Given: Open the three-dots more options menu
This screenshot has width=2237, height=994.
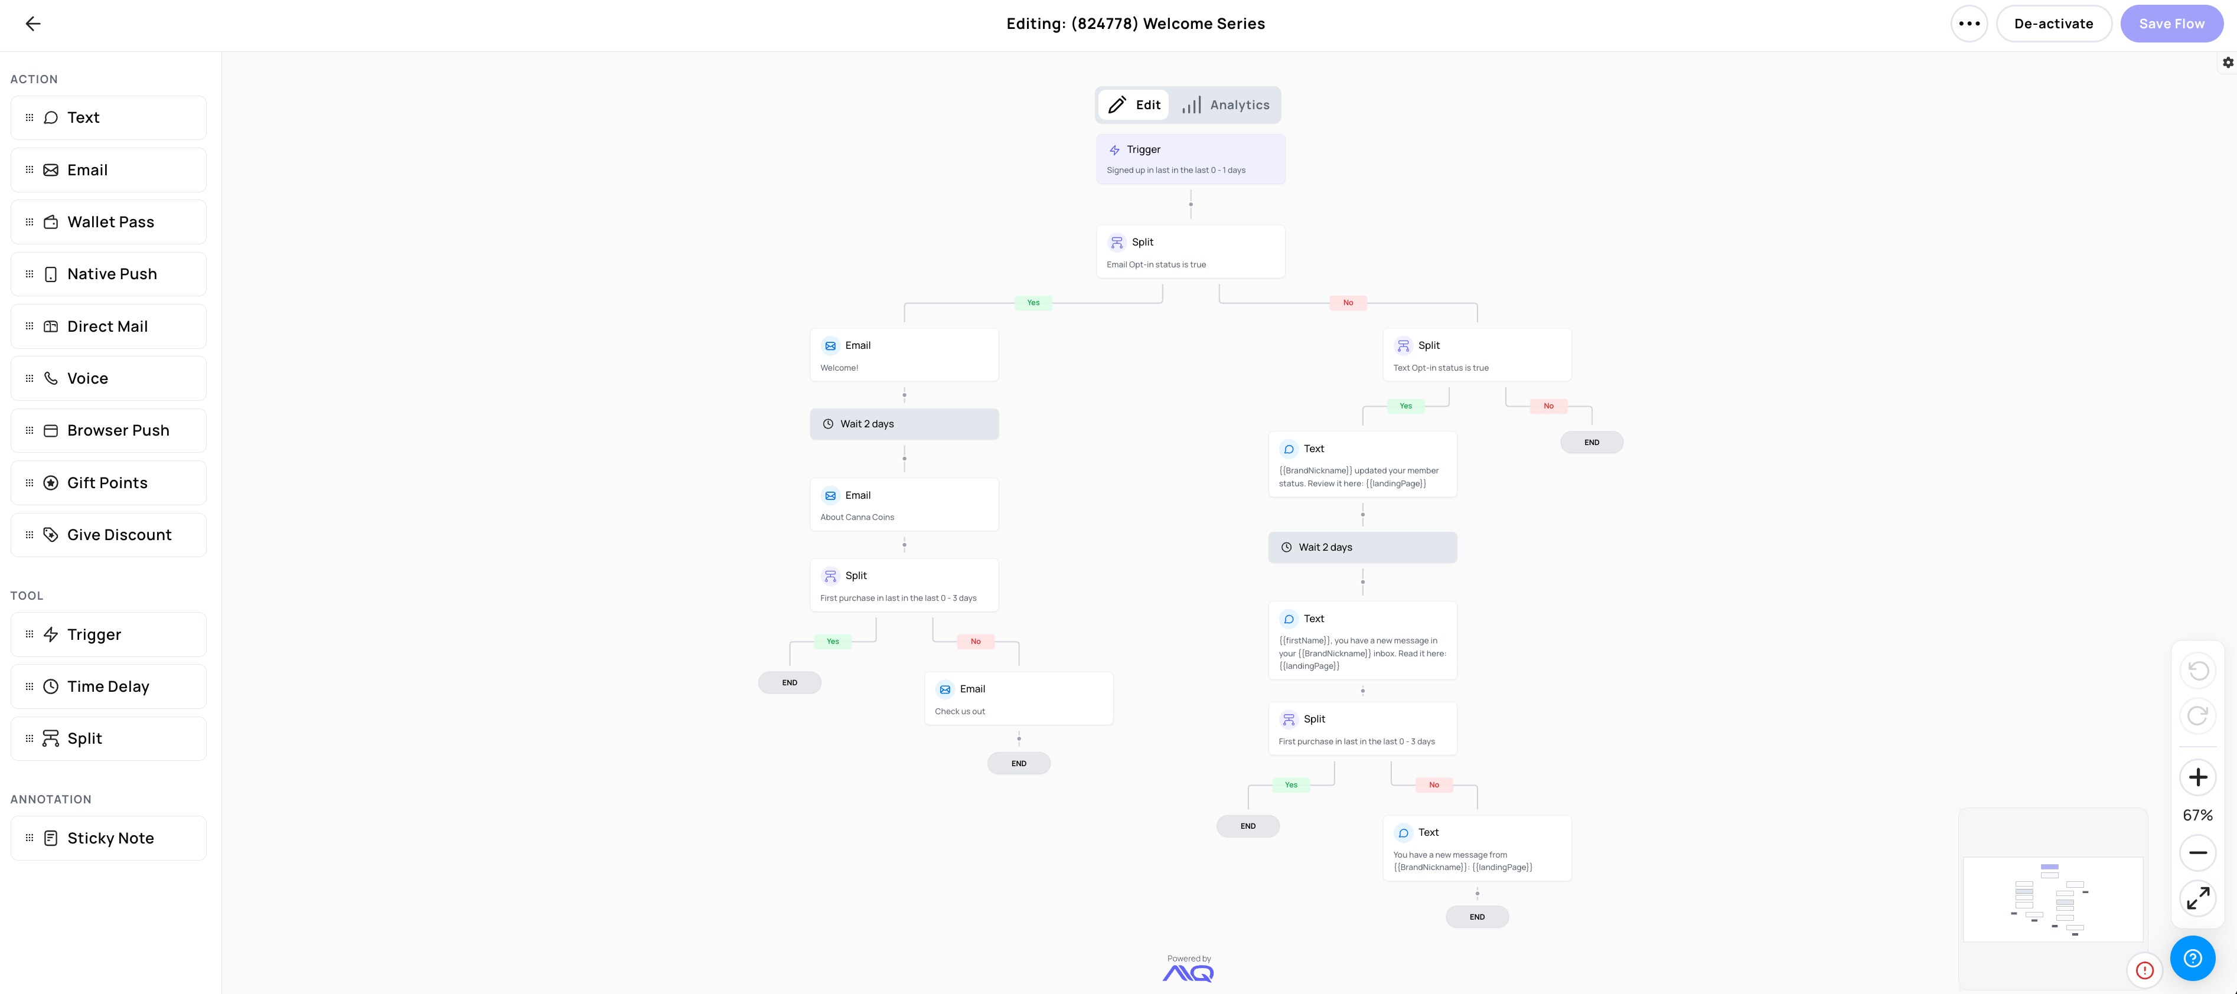Looking at the screenshot, I should pyautogui.click(x=1969, y=24).
